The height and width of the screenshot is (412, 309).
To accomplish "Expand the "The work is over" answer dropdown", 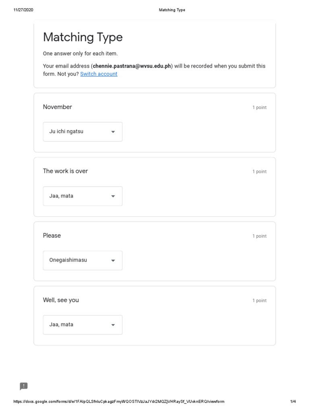I will coord(82,196).
